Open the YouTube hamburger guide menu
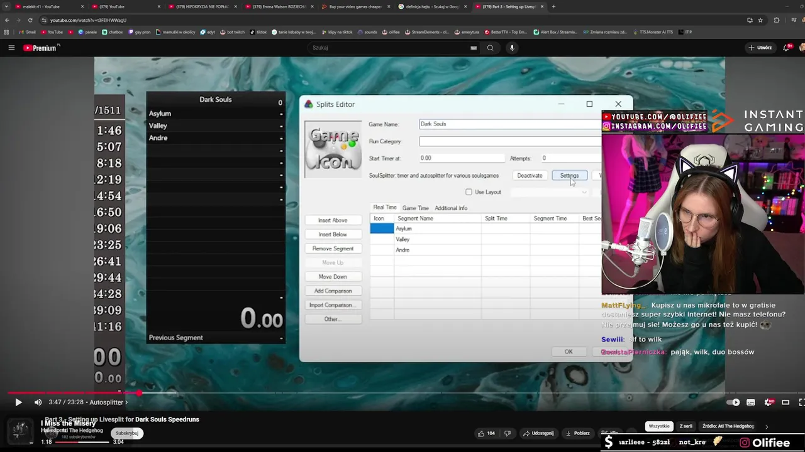This screenshot has width=805, height=452. (x=11, y=48)
